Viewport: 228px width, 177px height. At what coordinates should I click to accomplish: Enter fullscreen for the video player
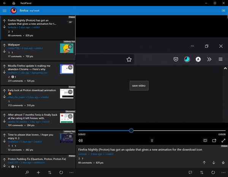[223, 141]
